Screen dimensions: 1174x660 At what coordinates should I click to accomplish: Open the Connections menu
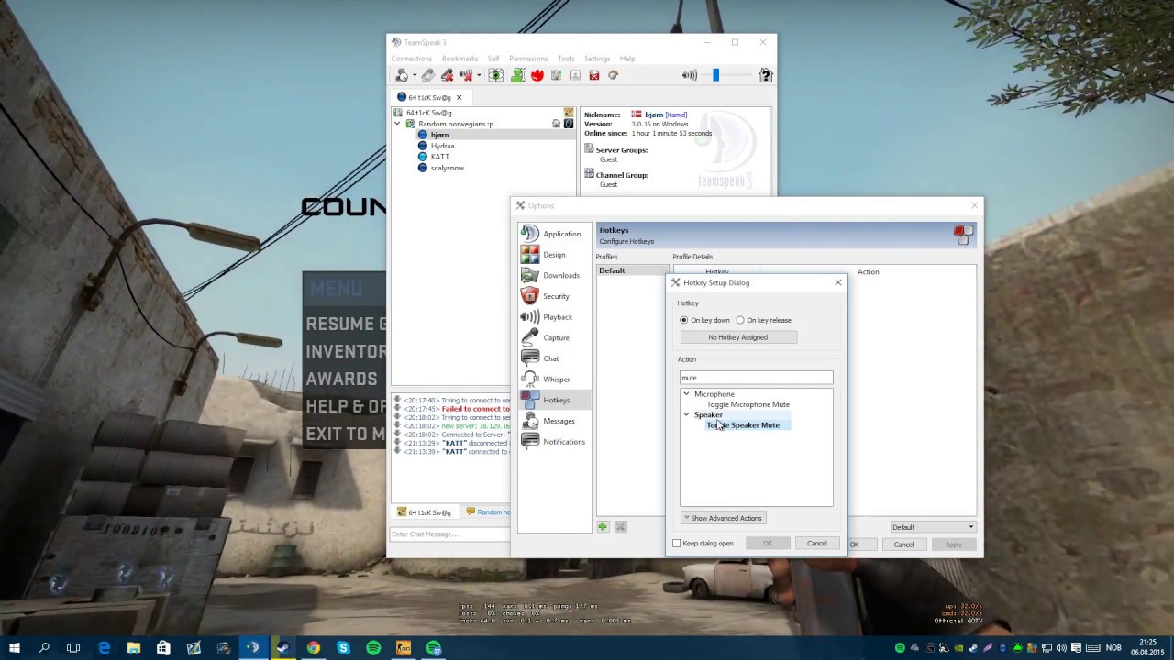tap(412, 59)
